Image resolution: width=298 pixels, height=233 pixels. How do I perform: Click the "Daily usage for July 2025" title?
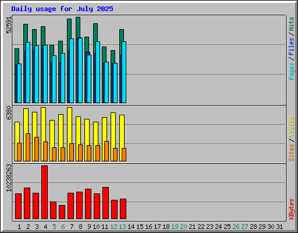(62, 9)
